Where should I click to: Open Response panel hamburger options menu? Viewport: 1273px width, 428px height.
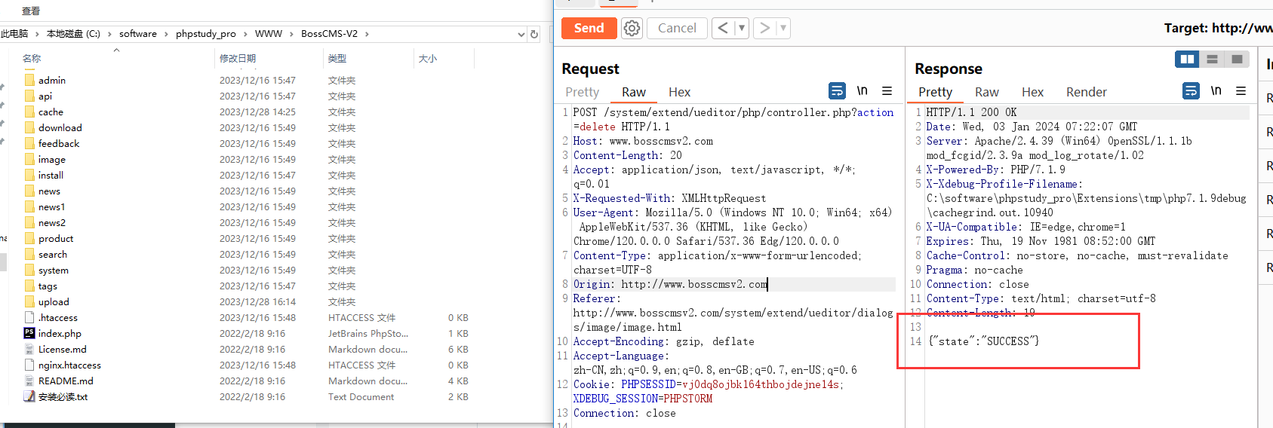tap(1241, 91)
